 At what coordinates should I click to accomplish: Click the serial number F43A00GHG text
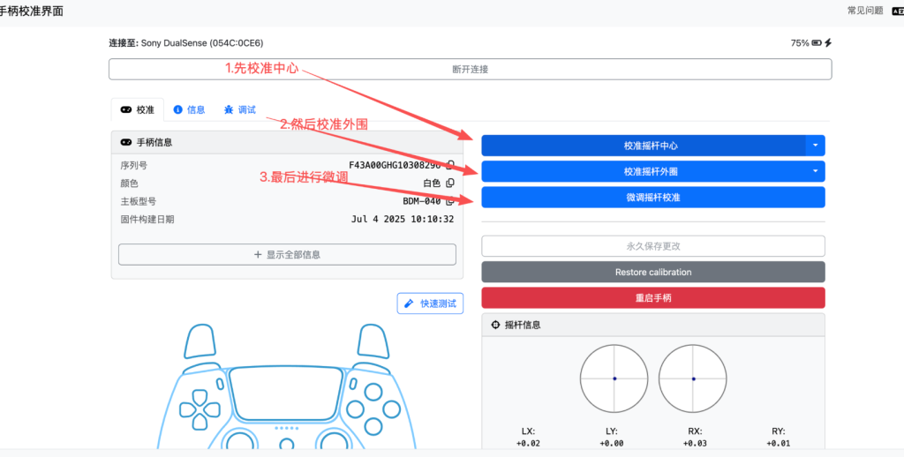(x=395, y=165)
